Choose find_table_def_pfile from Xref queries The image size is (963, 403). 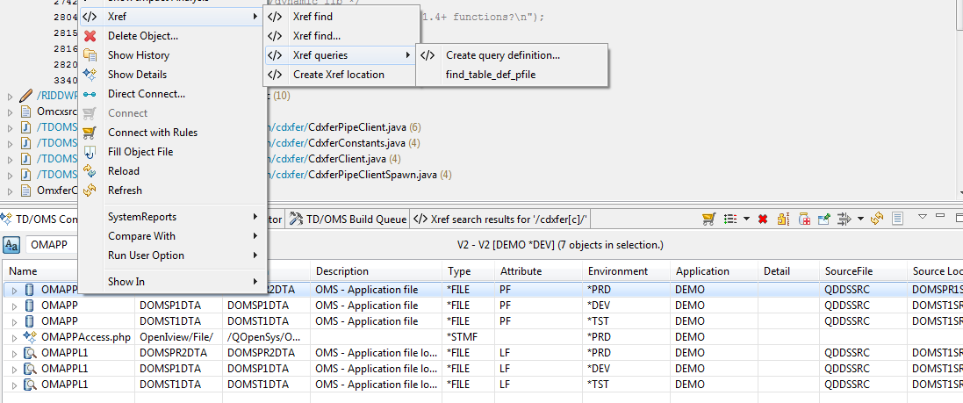(490, 75)
